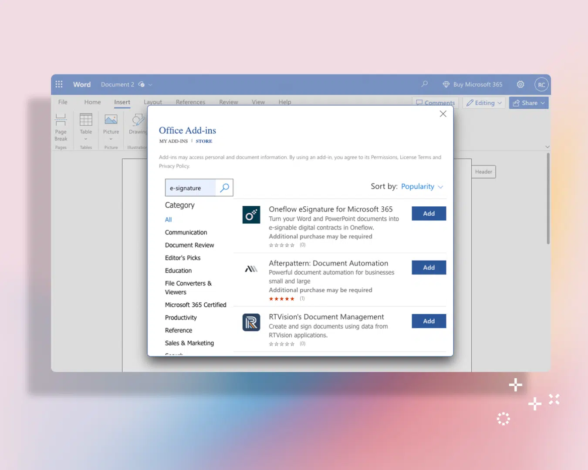Open Afterpattern: Document Automation title
This screenshot has width=588, height=470.
click(x=328, y=263)
